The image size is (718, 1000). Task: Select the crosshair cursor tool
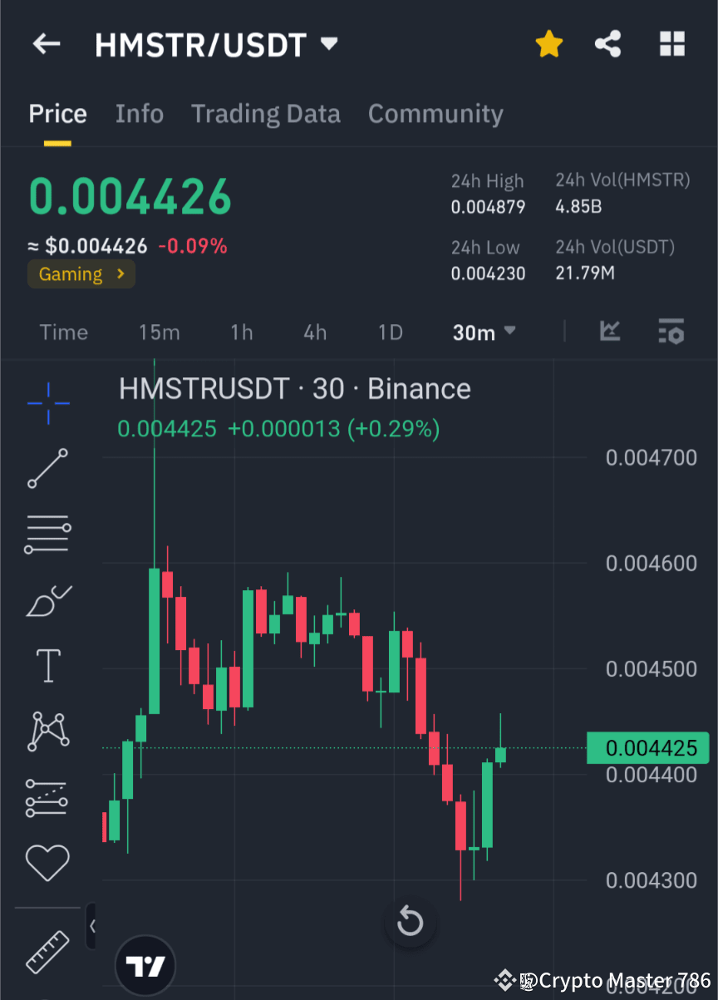click(x=47, y=404)
